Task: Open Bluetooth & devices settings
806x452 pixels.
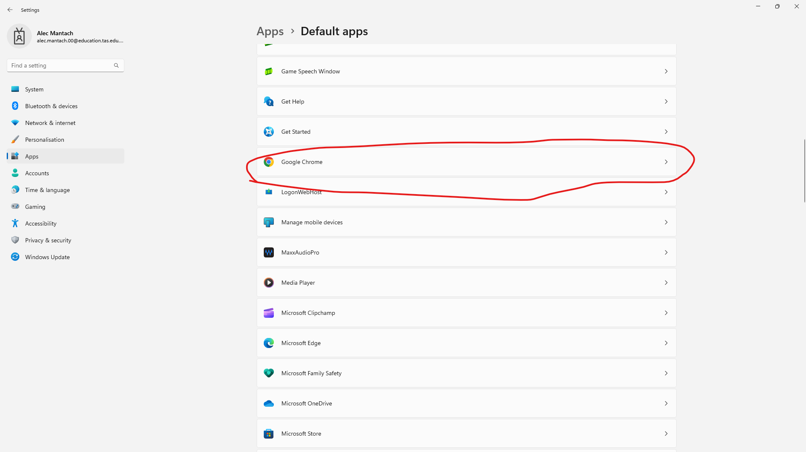Action: [x=66, y=106]
